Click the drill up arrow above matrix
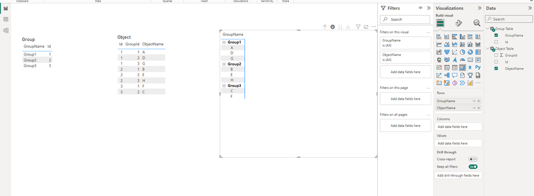This screenshot has height=196, width=534. point(325,27)
